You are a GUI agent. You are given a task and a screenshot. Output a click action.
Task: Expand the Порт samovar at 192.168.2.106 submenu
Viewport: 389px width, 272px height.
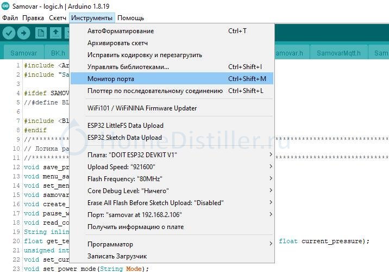172,214
